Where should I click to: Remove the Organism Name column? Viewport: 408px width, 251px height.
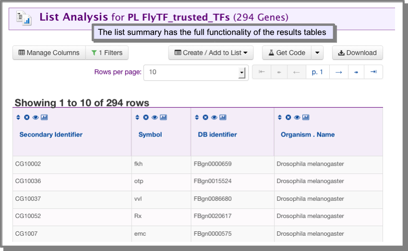(288, 117)
